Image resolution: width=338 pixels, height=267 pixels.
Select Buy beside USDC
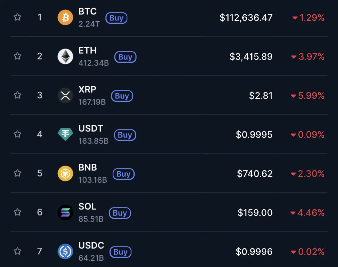120,252
